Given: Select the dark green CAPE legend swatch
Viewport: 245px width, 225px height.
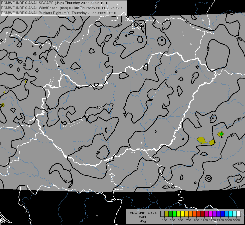Looking at the screenshot, I should pos(171,214).
